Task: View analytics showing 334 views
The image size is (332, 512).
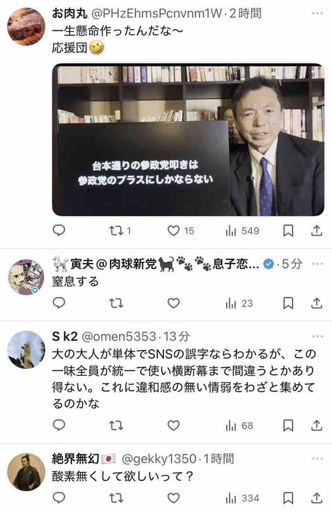Action: [x=242, y=498]
